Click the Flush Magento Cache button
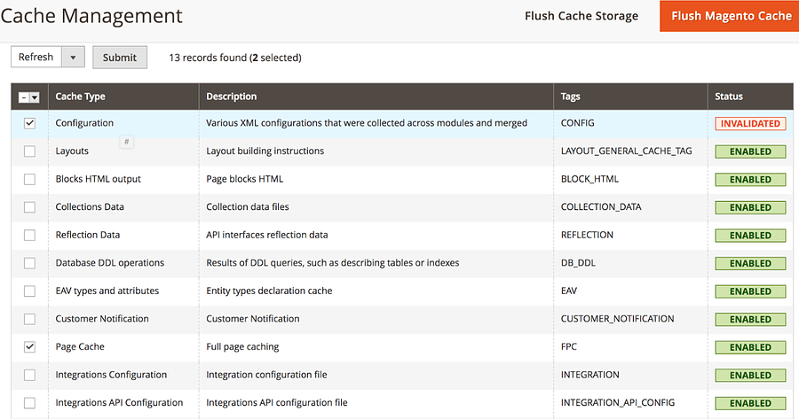Screen dimensions: 799x419 click(731, 16)
